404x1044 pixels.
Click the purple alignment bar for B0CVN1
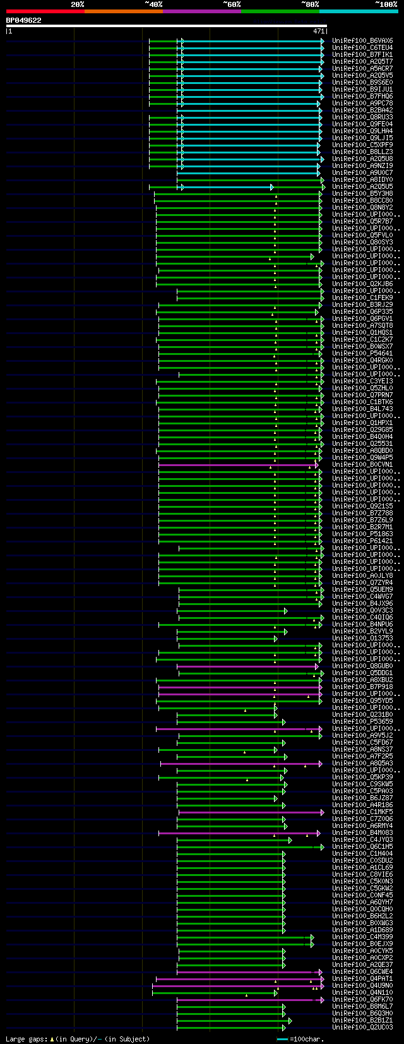tap(238, 464)
